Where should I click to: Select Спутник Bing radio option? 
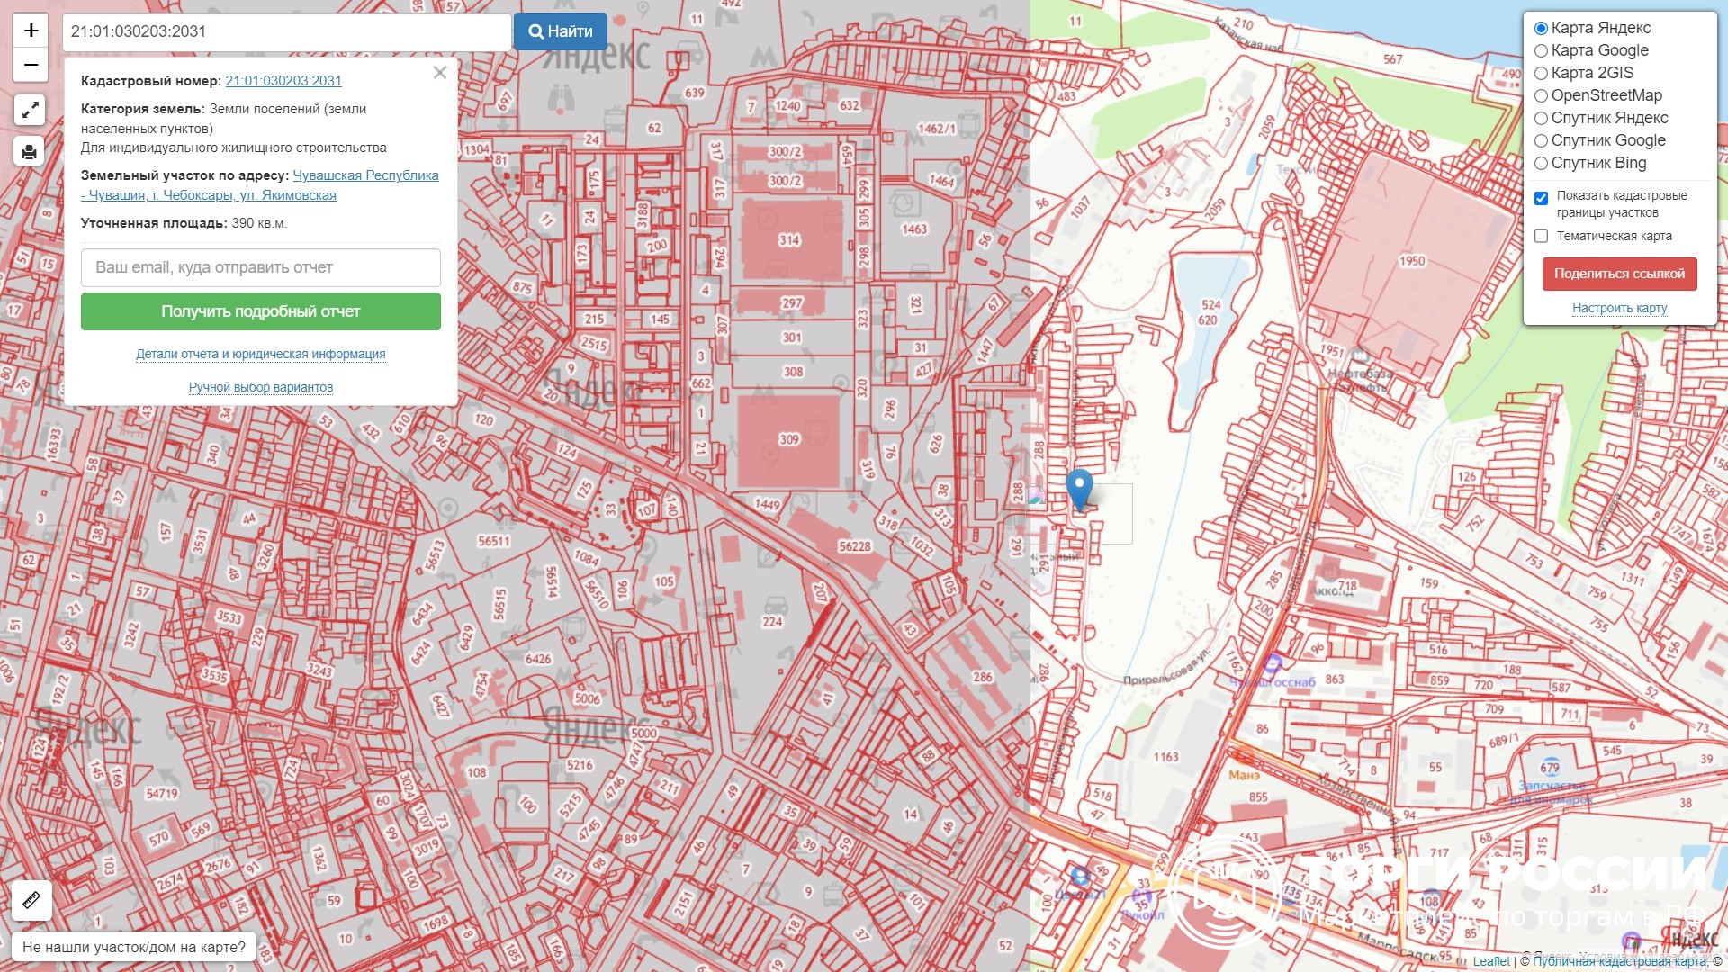click(x=1541, y=164)
